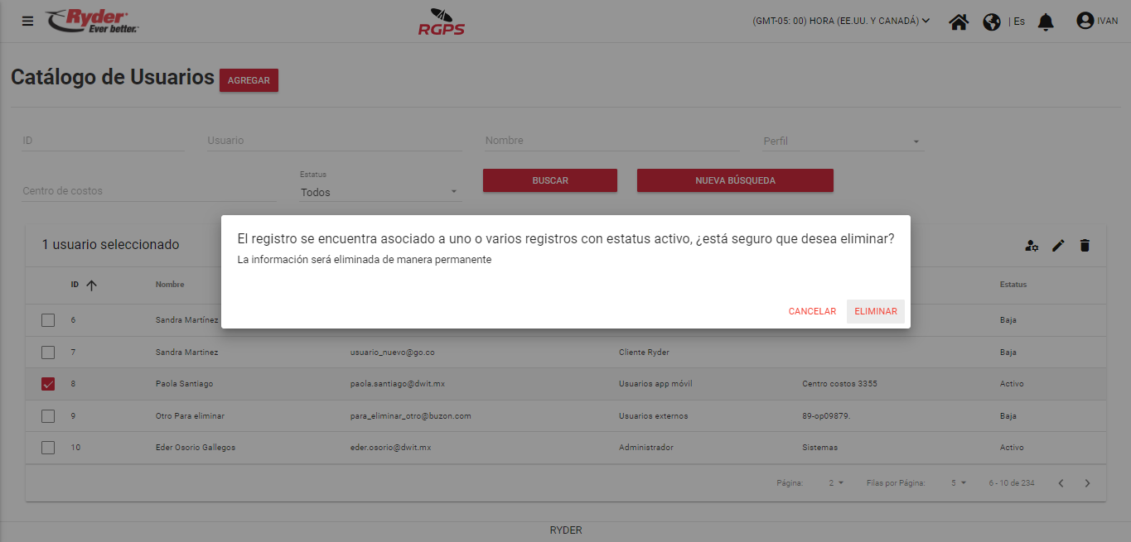Click the IVAN user account icon

click(1085, 21)
